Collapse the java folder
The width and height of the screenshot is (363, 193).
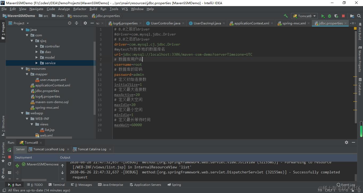pos(22,30)
